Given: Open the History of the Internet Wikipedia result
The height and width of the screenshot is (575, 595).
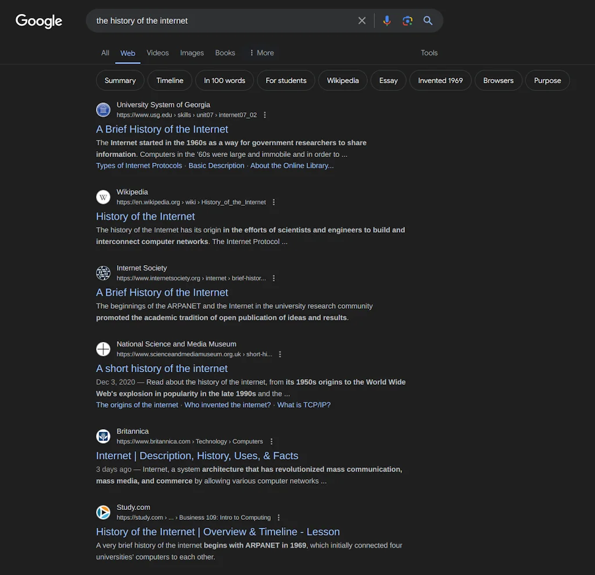Looking at the screenshot, I should pos(145,216).
